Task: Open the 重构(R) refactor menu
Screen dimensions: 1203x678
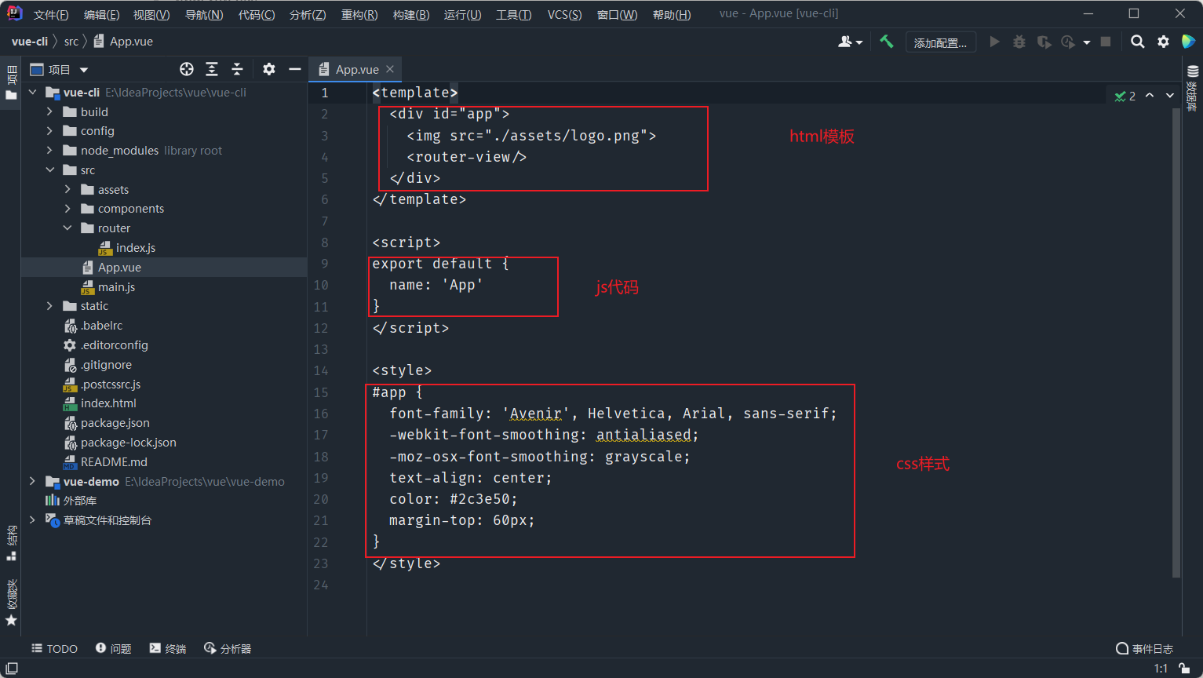Action: click(x=359, y=15)
